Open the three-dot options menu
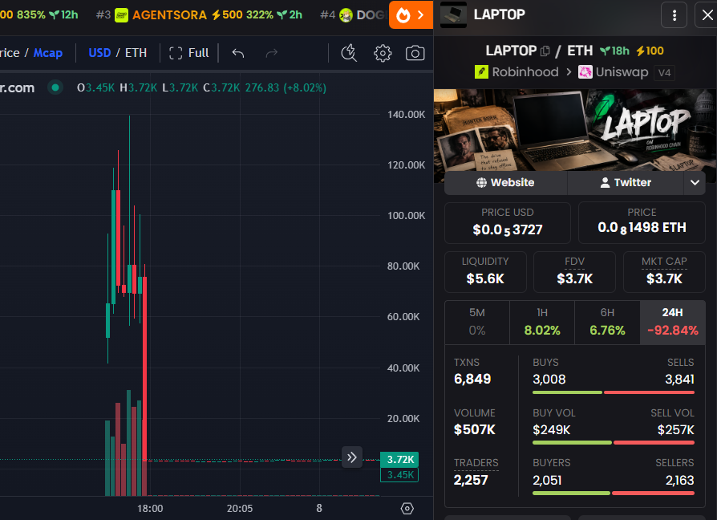 point(674,15)
